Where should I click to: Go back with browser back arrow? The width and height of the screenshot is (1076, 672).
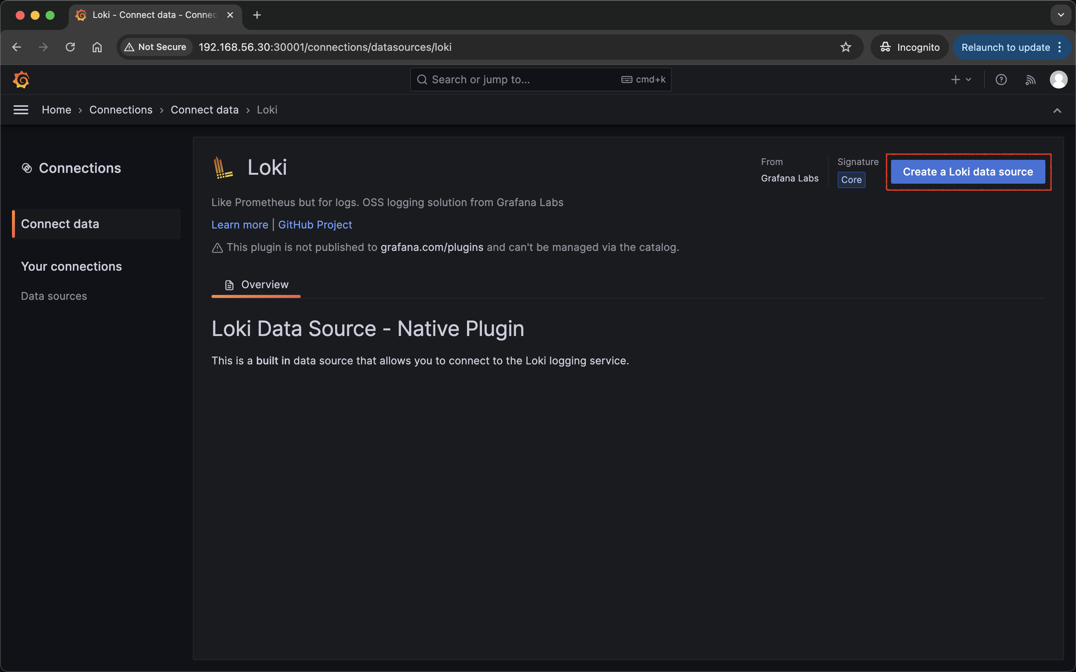[17, 47]
